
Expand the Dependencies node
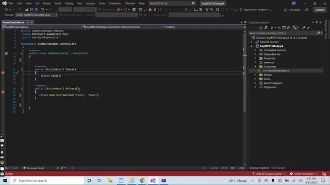(255, 54)
